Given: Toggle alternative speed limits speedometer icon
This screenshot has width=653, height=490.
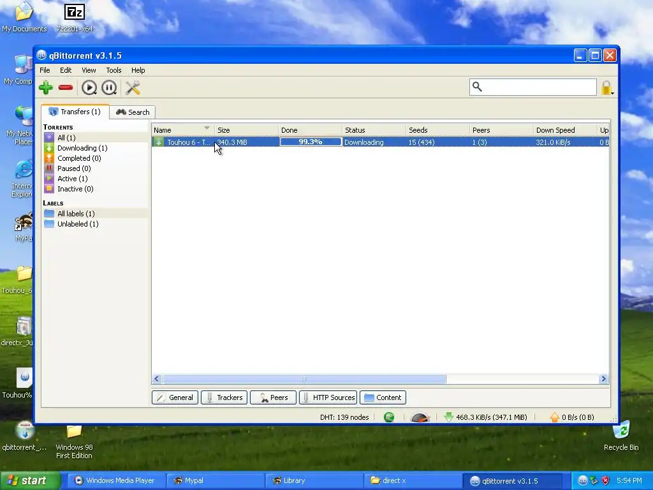Looking at the screenshot, I should click(x=420, y=417).
